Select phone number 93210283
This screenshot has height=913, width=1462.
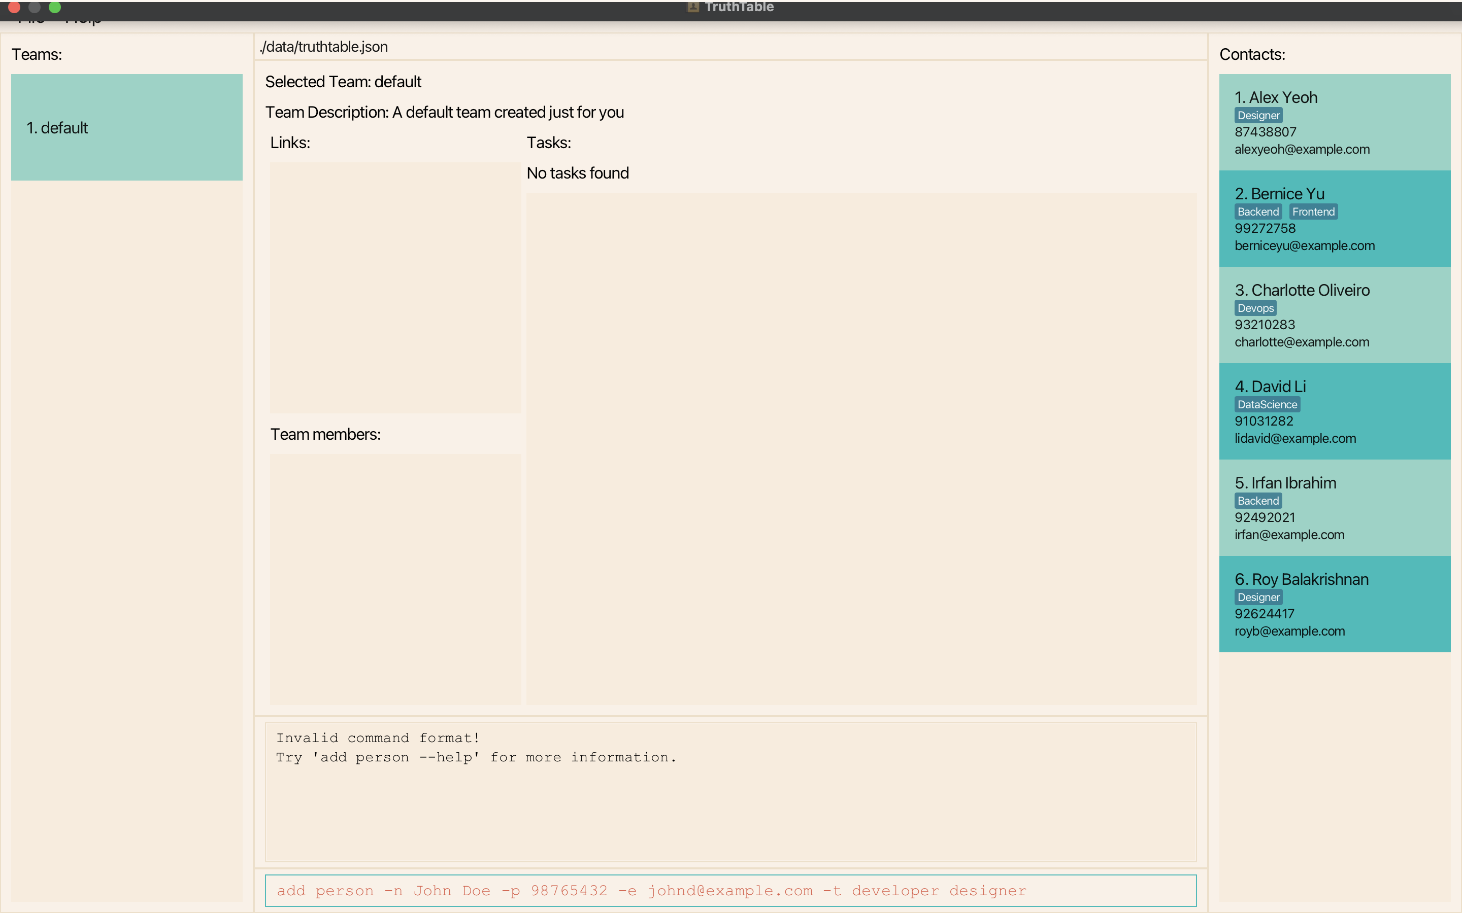[1265, 325]
